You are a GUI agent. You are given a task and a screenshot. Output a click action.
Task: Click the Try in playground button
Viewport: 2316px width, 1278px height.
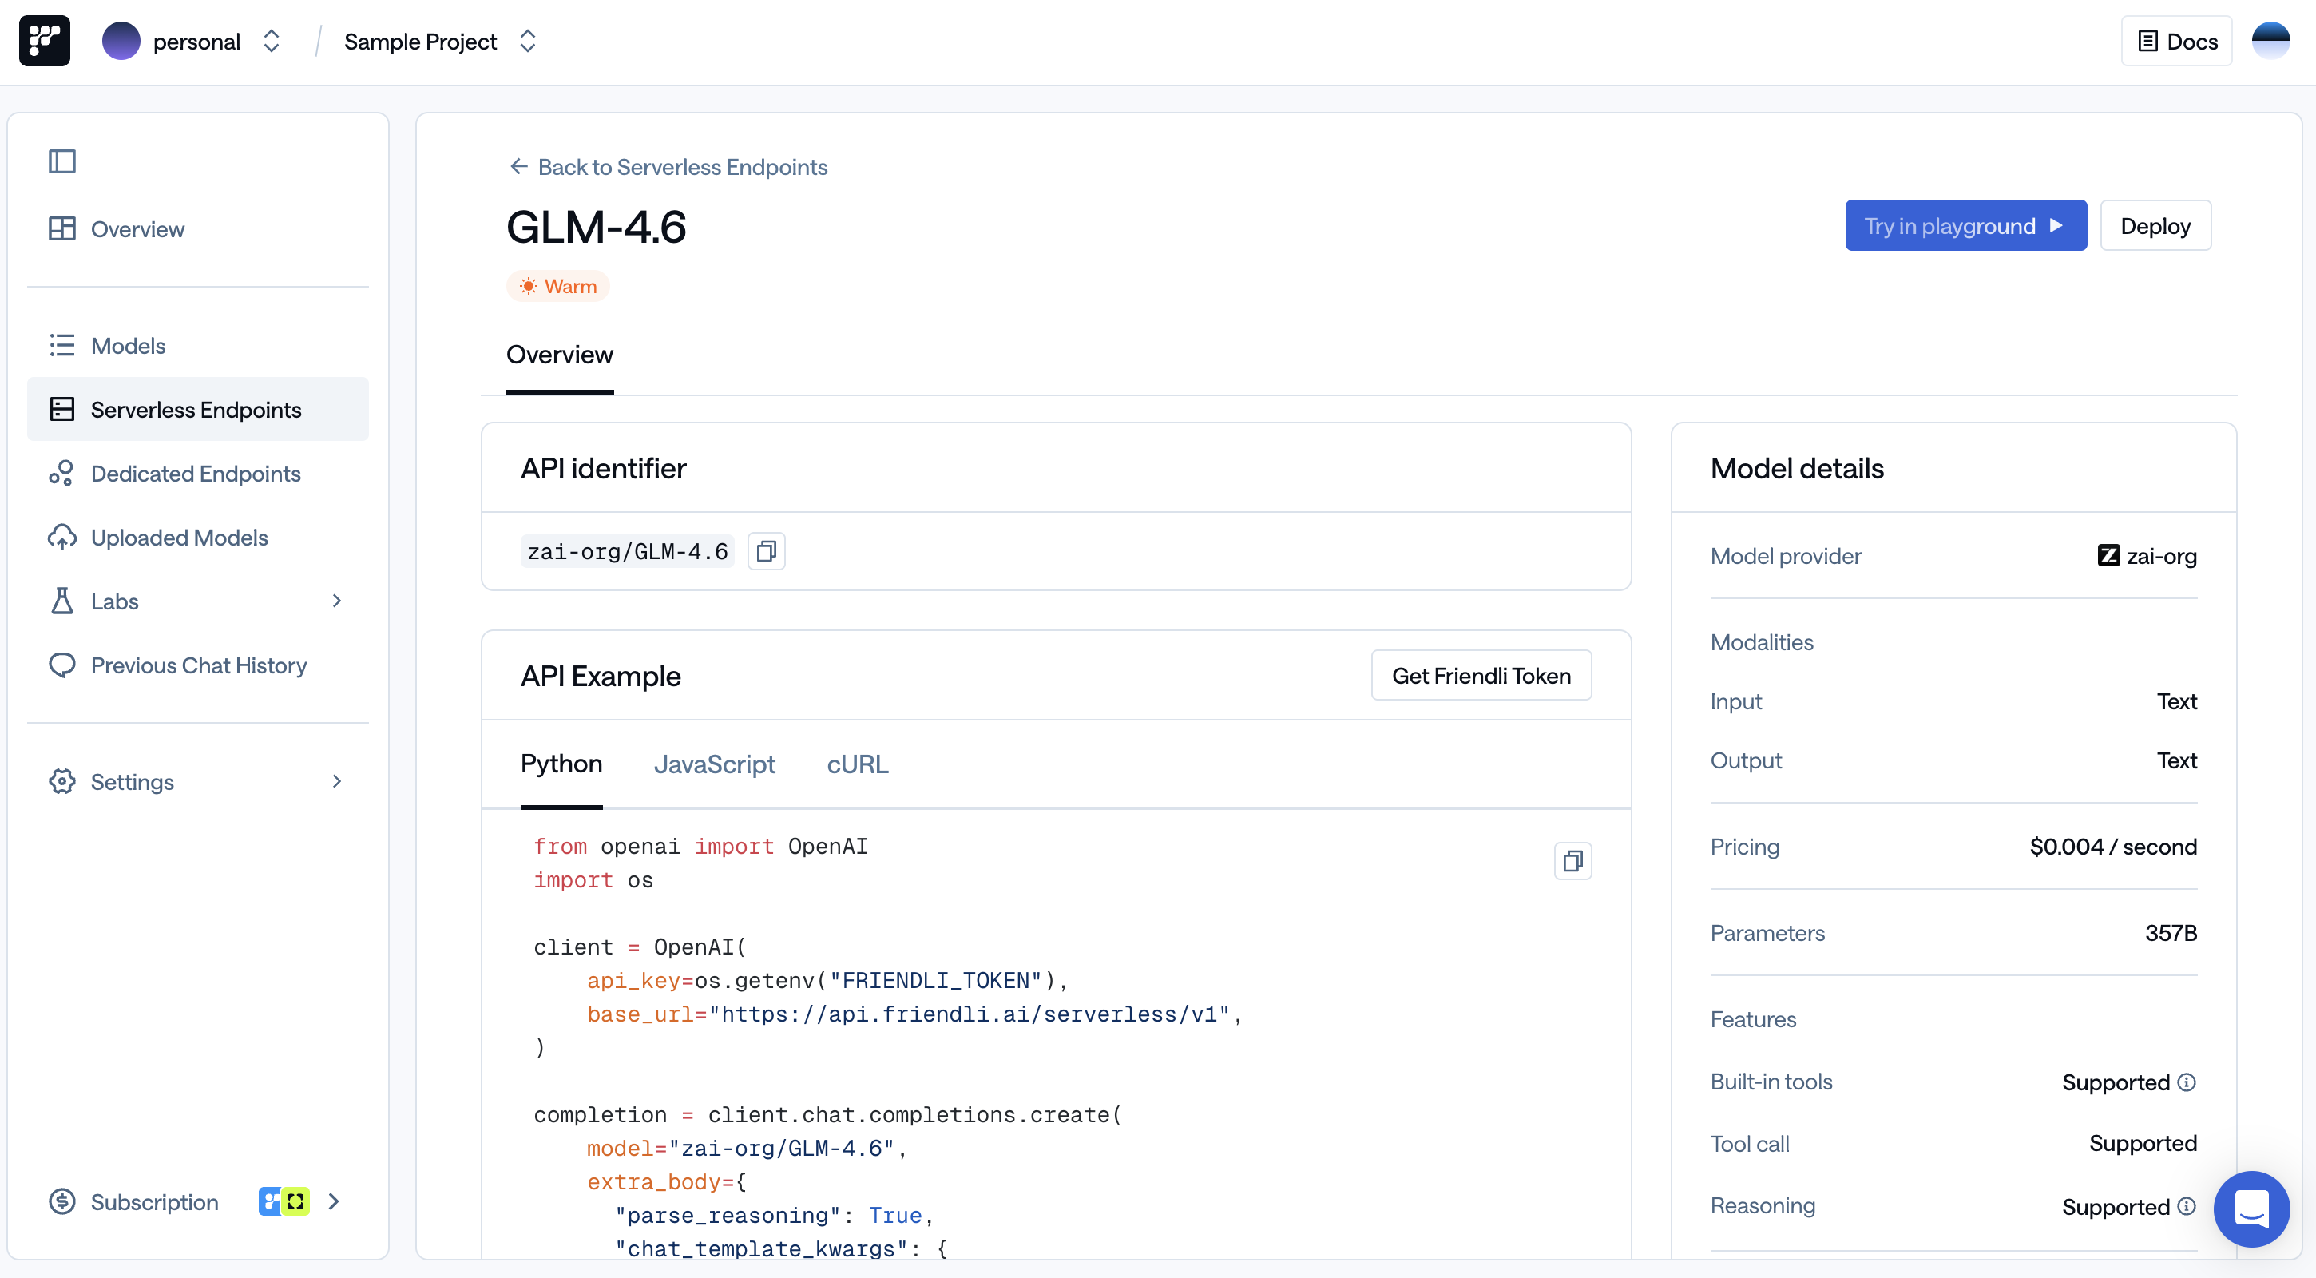coord(1965,224)
